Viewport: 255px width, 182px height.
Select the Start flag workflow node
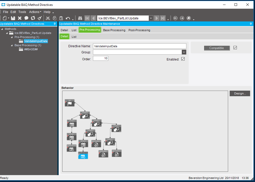coord(70,103)
